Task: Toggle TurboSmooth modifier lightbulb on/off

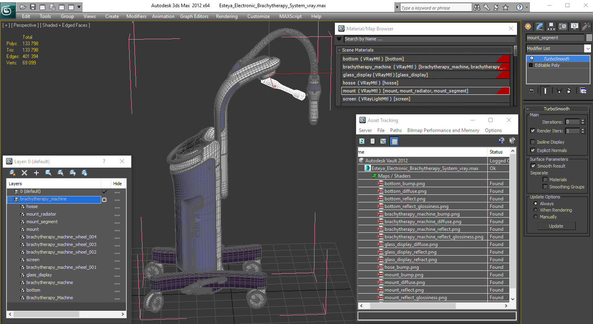Action: [531, 59]
